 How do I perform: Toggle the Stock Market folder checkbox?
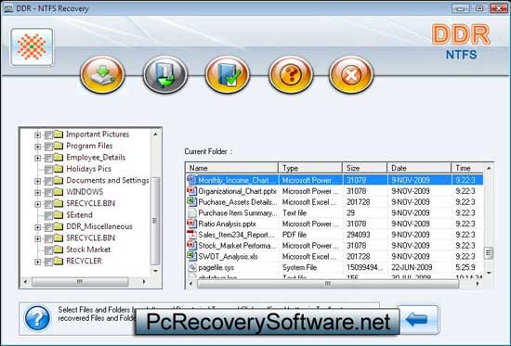pos(48,250)
